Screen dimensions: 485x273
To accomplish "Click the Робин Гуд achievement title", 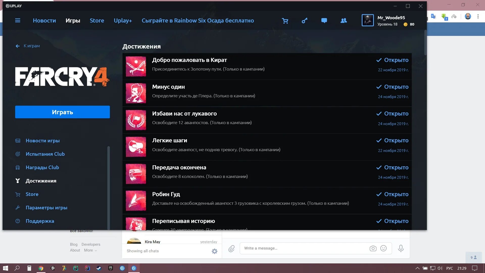I will tap(166, 194).
